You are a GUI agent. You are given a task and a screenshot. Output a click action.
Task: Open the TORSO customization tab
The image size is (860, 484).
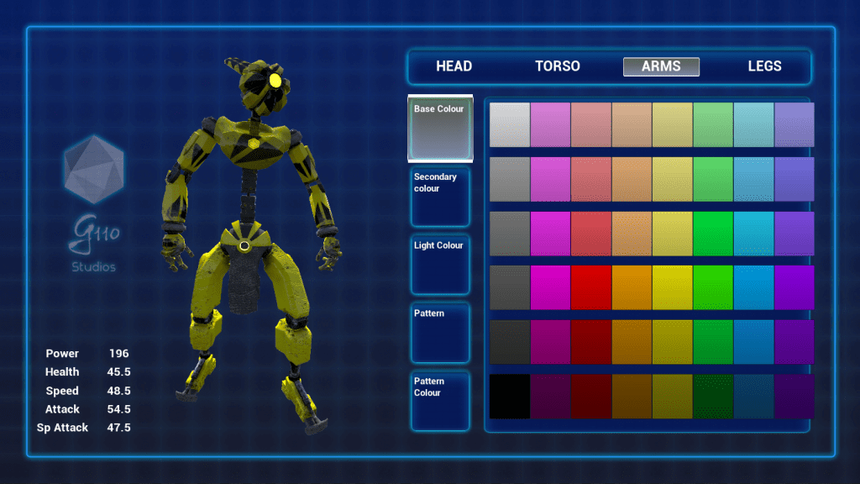558,66
